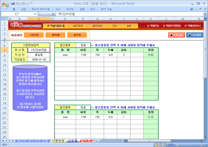Click the insert new worksheet tab icon
Viewport: 208px width, 147px height.
[x=96, y=141]
